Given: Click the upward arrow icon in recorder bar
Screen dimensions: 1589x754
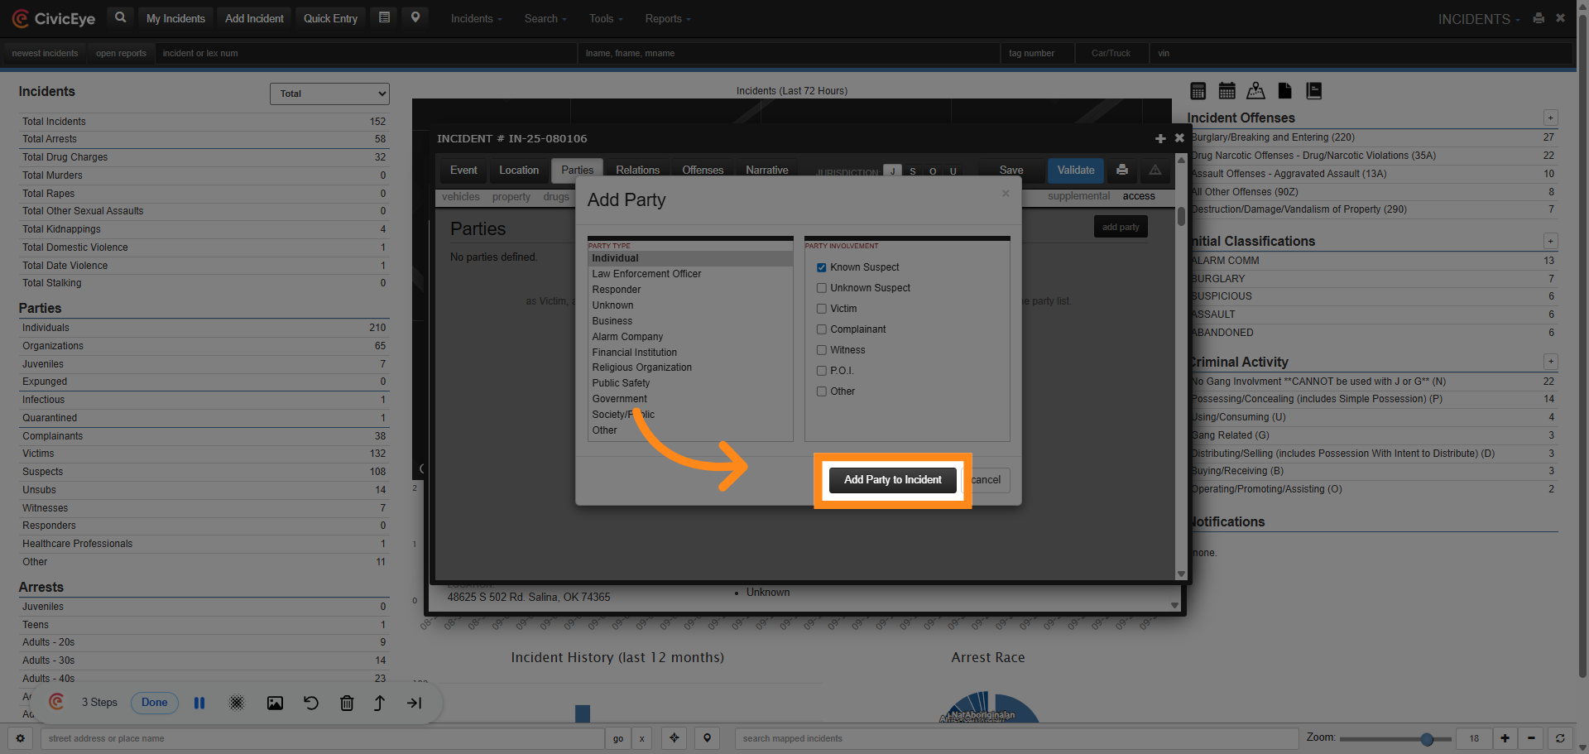Looking at the screenshot, I should tap(379, 703).
